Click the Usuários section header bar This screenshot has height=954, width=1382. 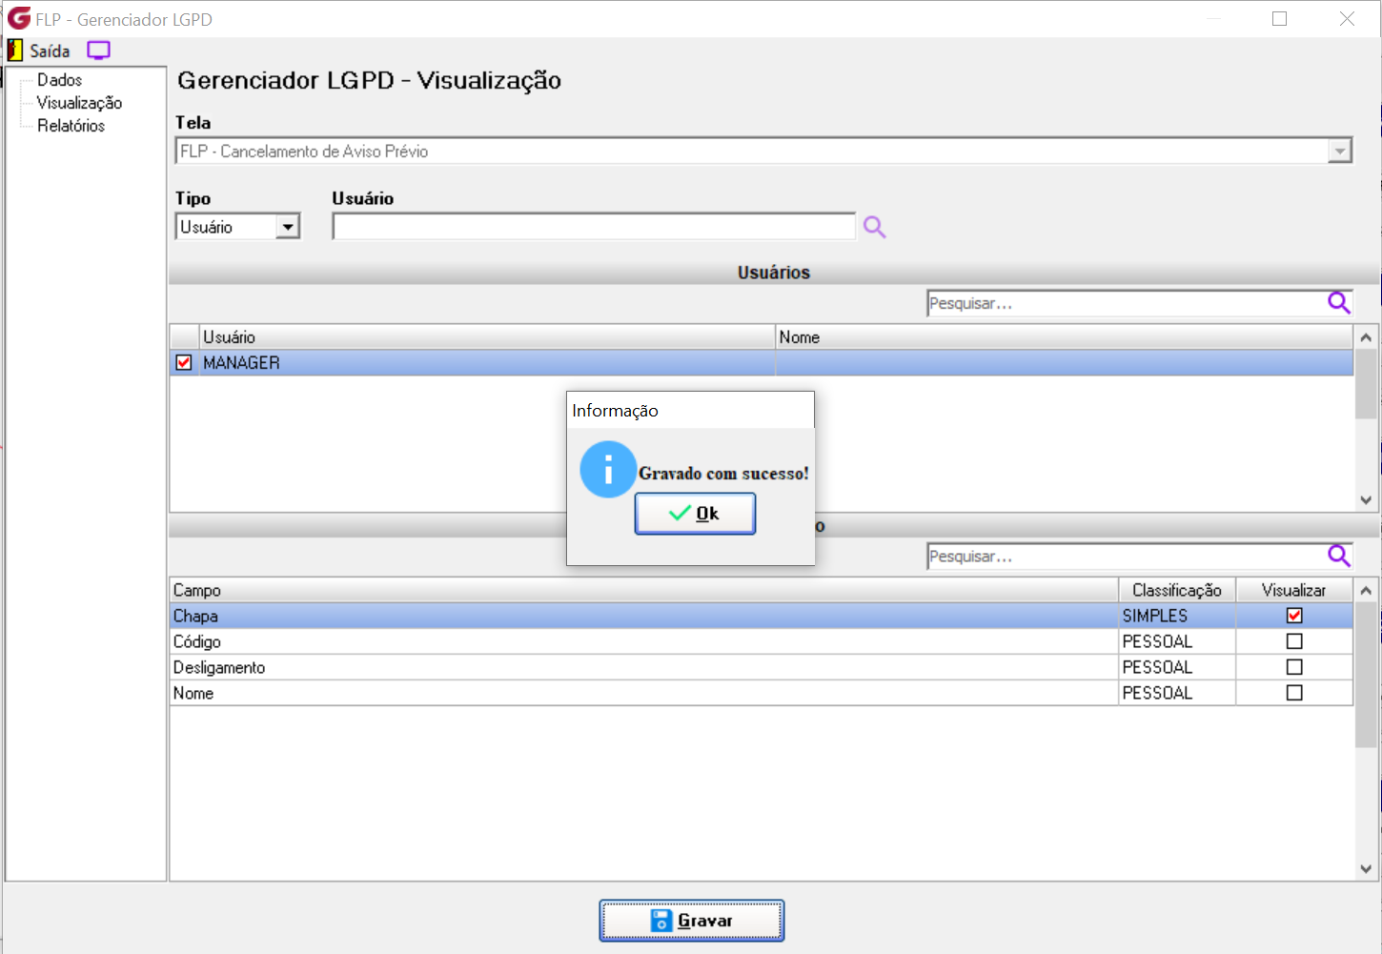point(773,273)
